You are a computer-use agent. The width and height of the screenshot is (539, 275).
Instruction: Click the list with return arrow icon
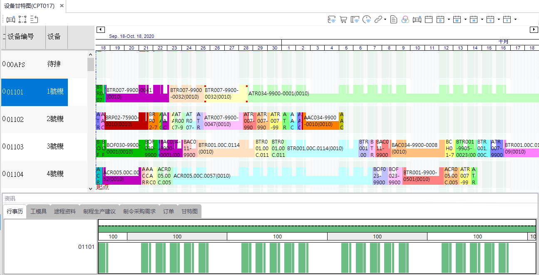(x=34, y=19)
